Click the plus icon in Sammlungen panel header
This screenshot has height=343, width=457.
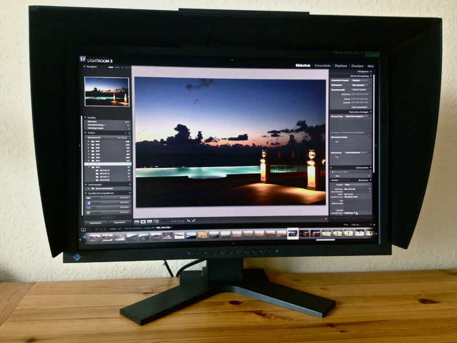click(130, 185)
